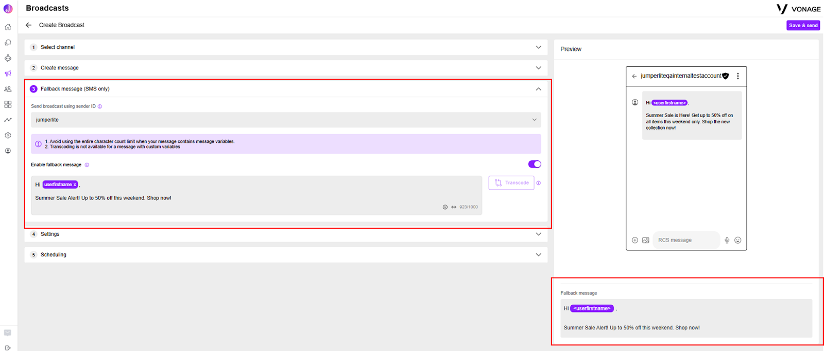Collapse the Fallback message section chevron
This screenshot has width=824, height=351.
point(538,89)
